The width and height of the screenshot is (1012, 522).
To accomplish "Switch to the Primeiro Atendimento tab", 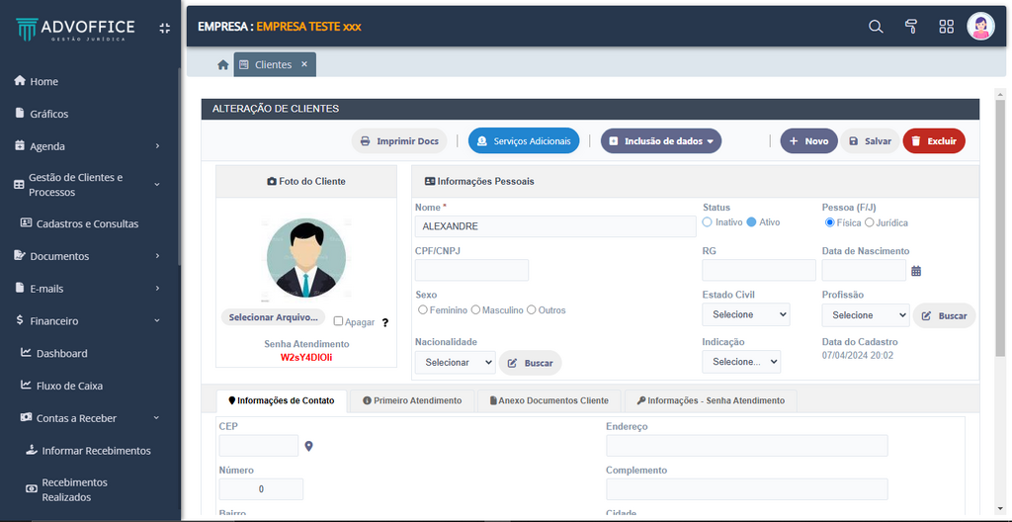I will click(411, 400).
